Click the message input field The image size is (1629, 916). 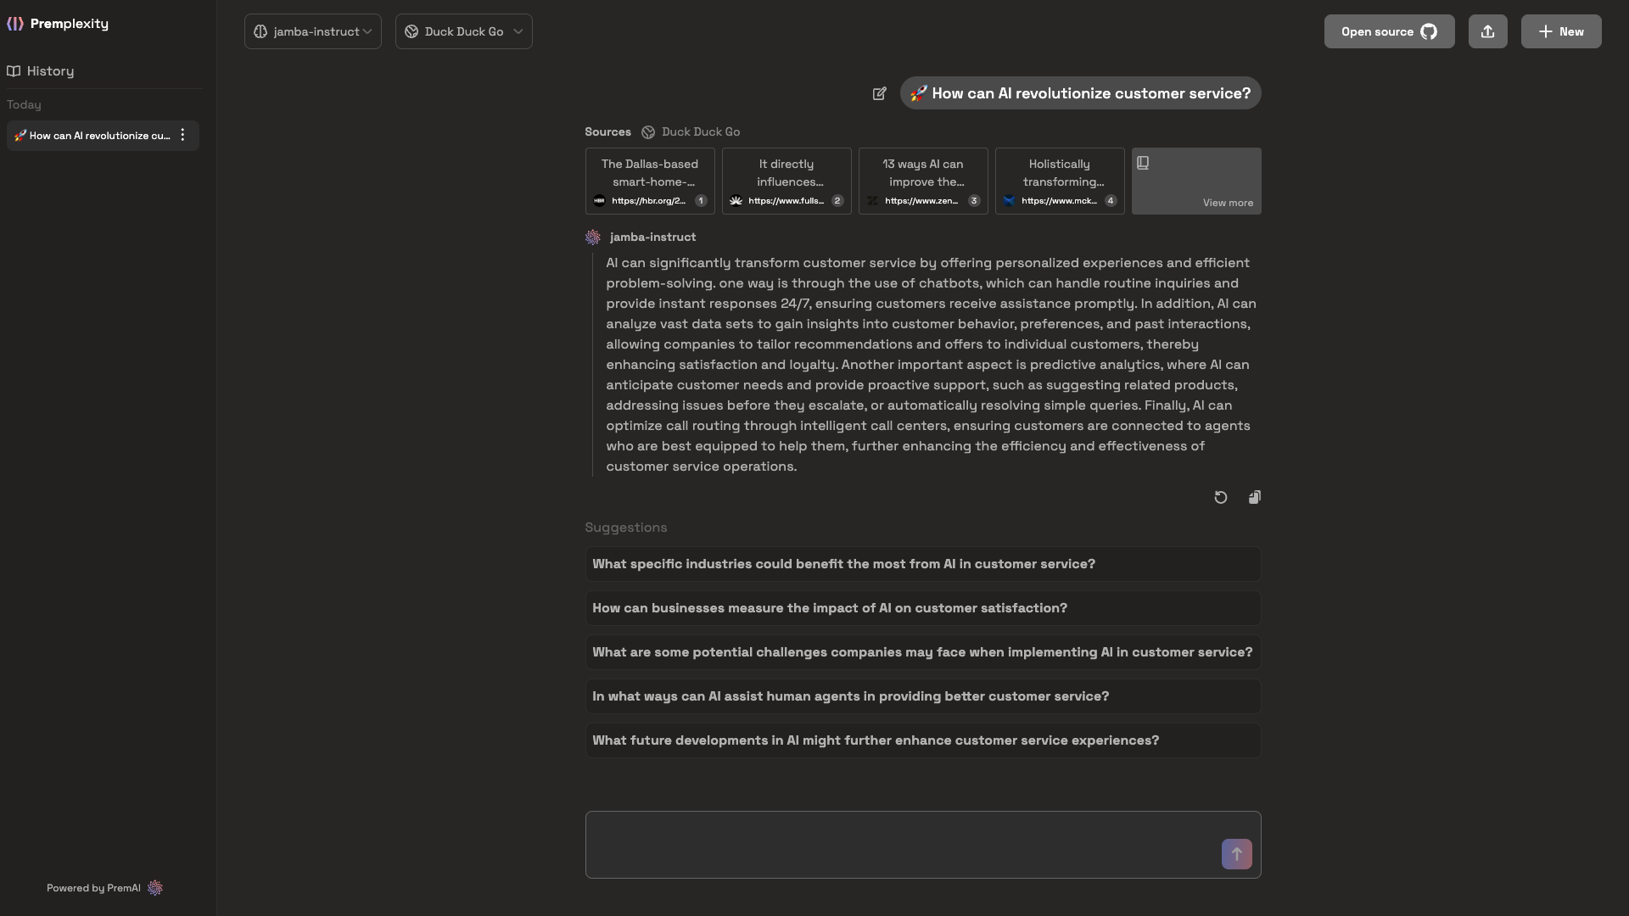tap(891, 845)
